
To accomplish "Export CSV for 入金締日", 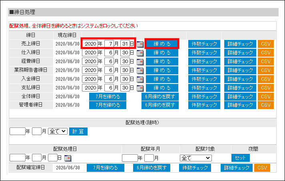I will pyautogui.click(x=266, y=79).
